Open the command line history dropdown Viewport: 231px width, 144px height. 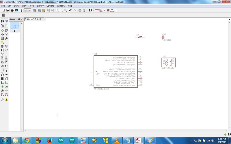(x=229, y=19)
